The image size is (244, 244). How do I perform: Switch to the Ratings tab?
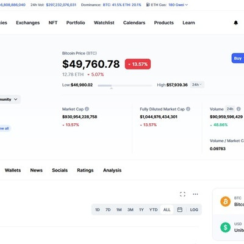click(85, 170)
